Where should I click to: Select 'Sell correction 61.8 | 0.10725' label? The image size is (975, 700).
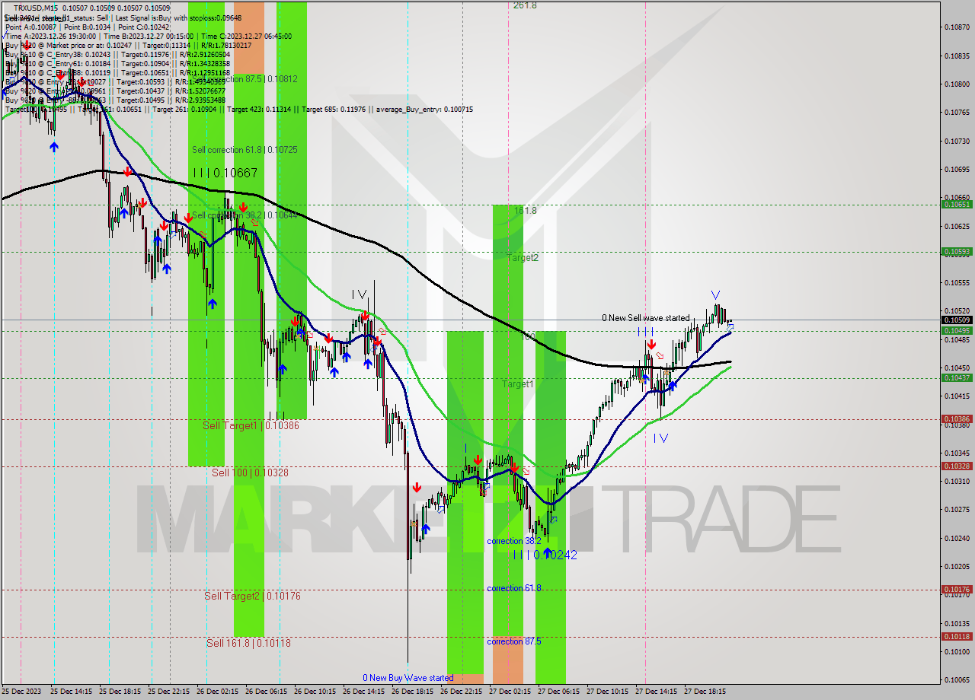(245, 150)
